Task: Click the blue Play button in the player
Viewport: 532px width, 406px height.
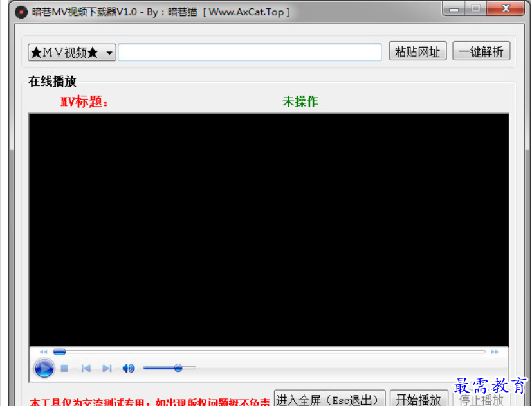Action: [44, 368]
